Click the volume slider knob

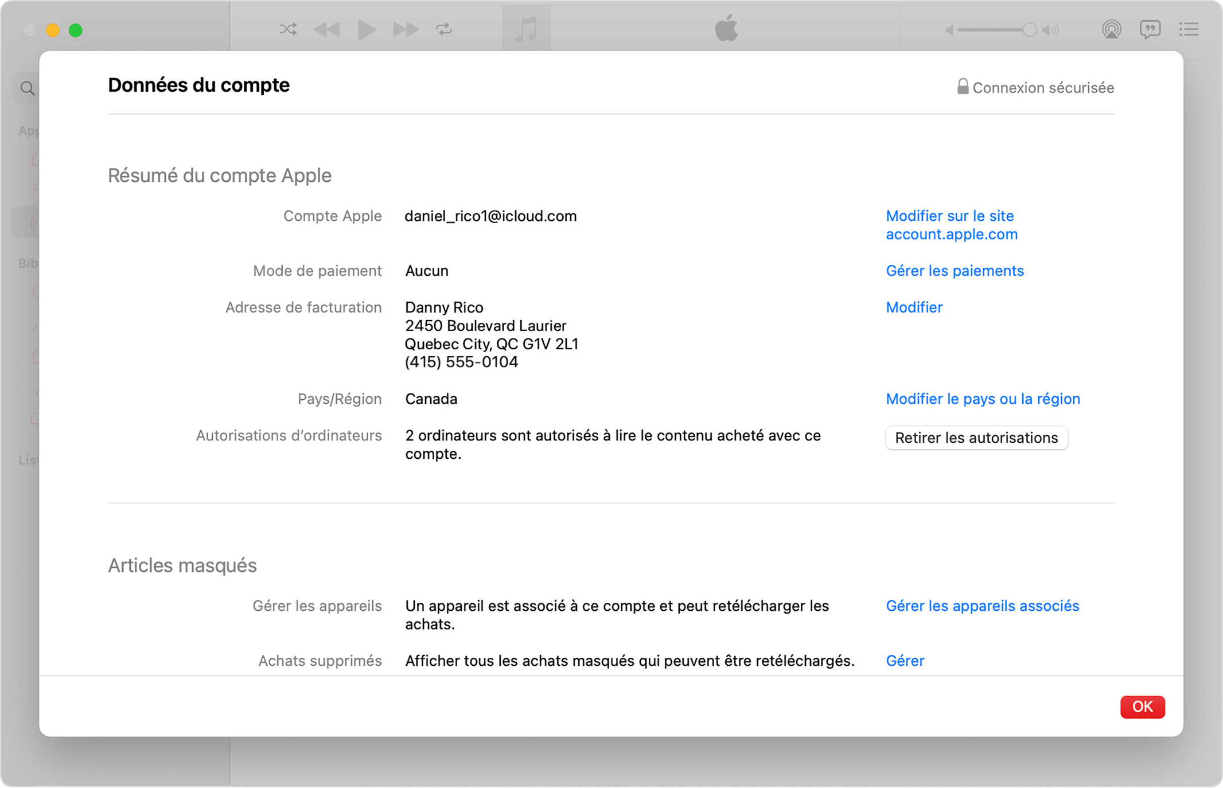(x=1030, y=30)
